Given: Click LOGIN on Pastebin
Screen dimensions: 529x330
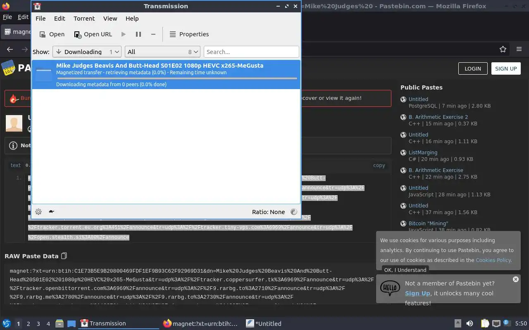Looking at the screenshot, I should (473, 68).
